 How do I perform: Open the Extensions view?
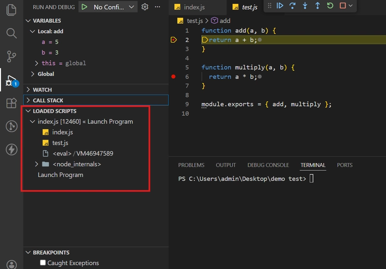[11, 103]
